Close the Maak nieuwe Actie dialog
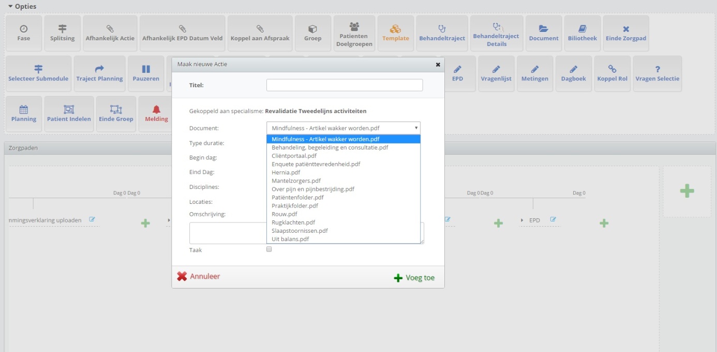Viewport: 717px width, 352px height. [438, 65]
